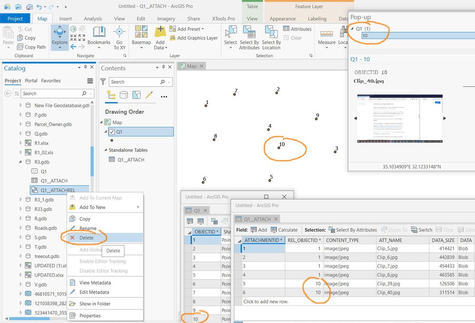
Task: Click Calculate in the Q1_ATTACH table
Action: pyautogui.click(x=284, y=230)
